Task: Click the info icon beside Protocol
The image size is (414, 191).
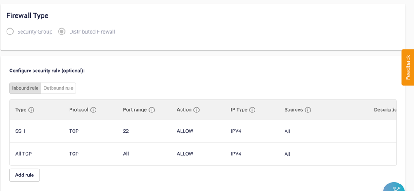Action: [x=93, y=110]
